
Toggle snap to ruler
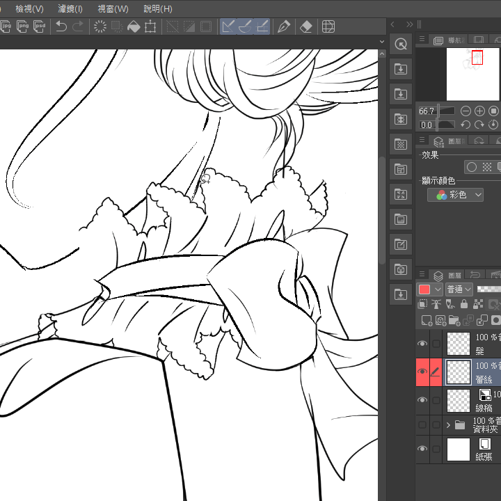coord(228,26)
